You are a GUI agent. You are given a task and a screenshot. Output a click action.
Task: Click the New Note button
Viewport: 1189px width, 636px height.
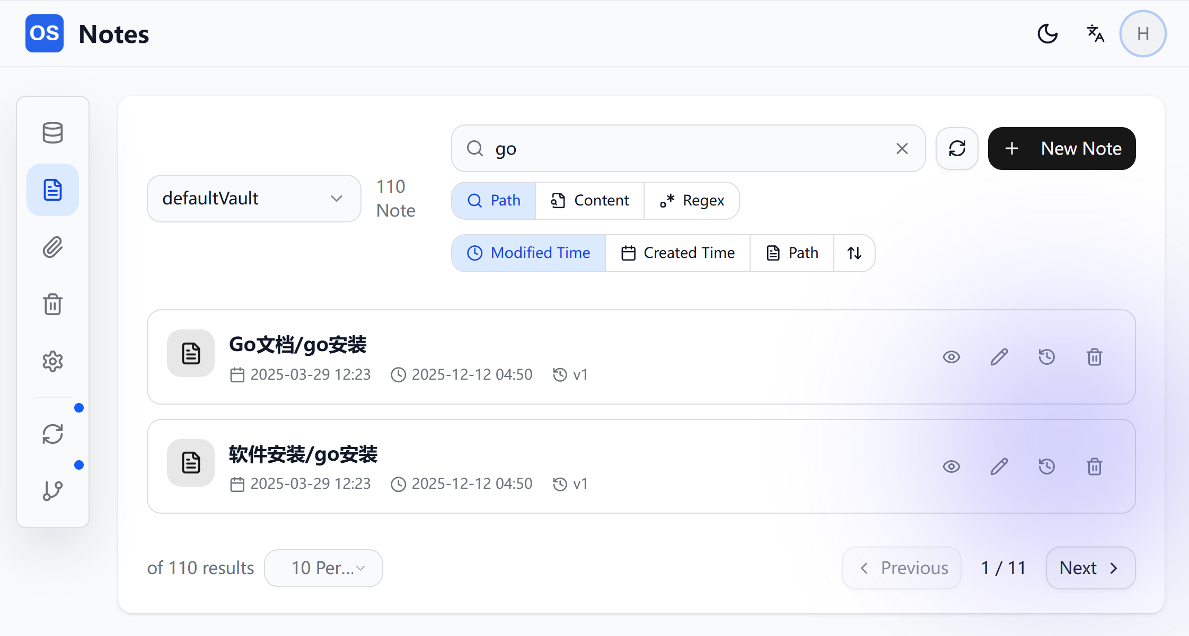[x=1061, y=149]
